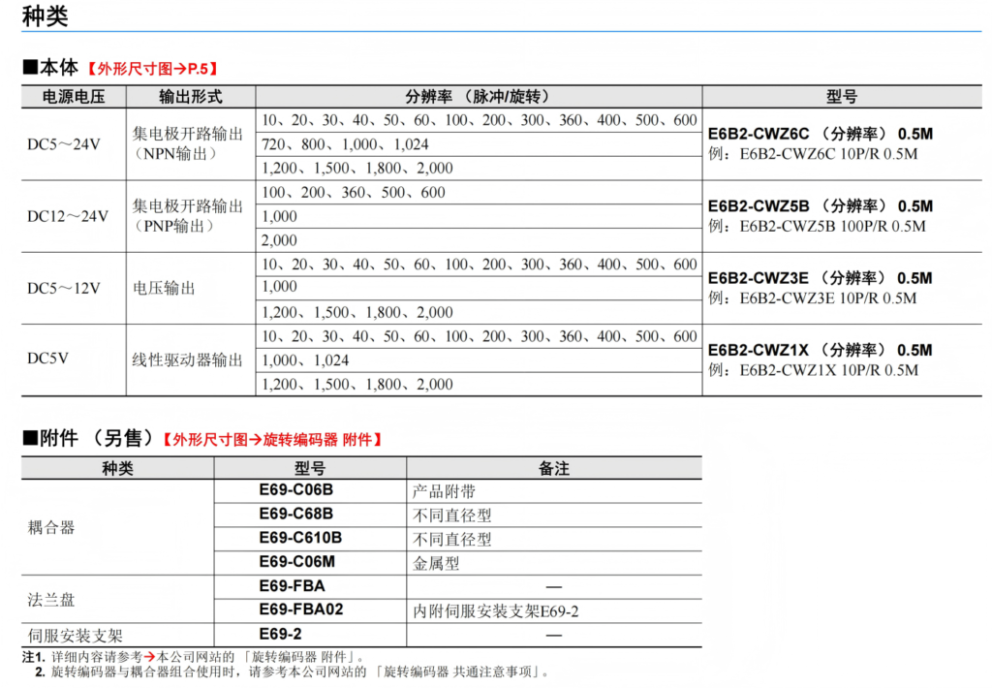
Task: Click the DC5V power voltage cell
Action: (x=48, y=360)
